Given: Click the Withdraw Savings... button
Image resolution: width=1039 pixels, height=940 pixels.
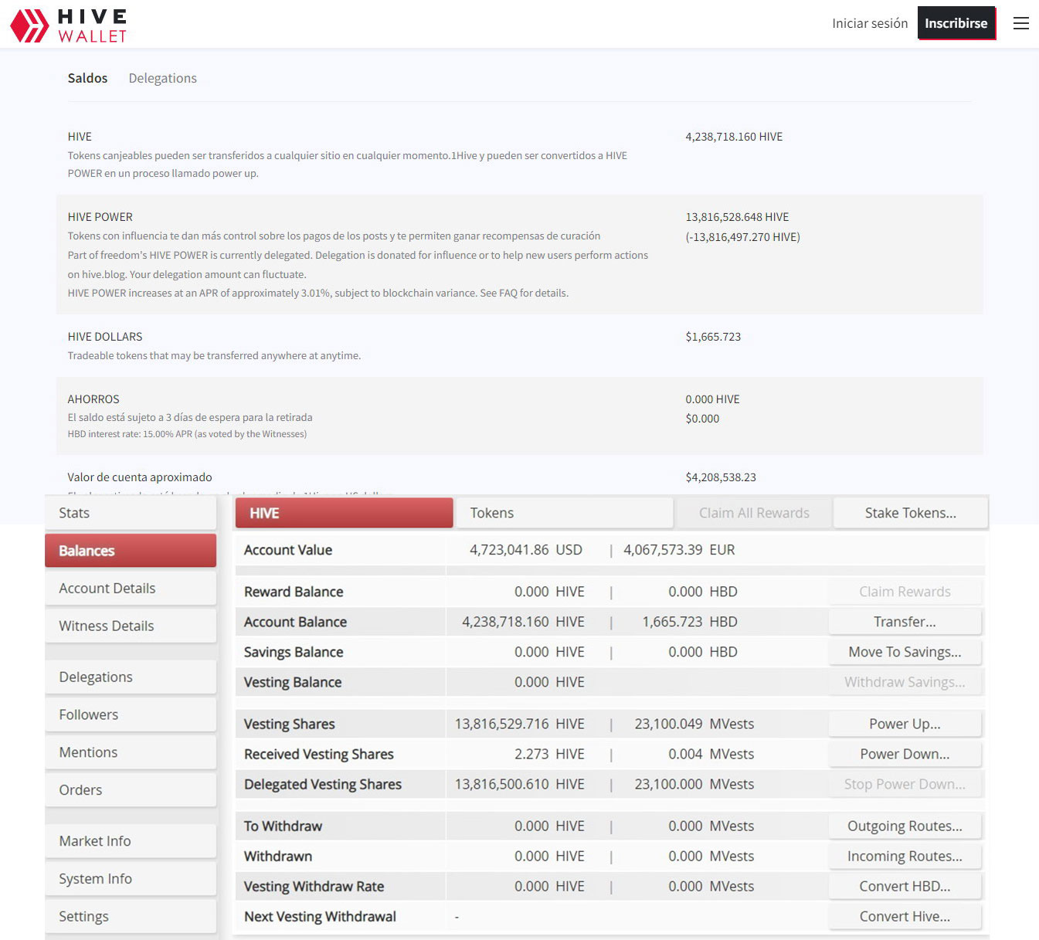Looking at the screenshot, I should click(x=905, y=682).
